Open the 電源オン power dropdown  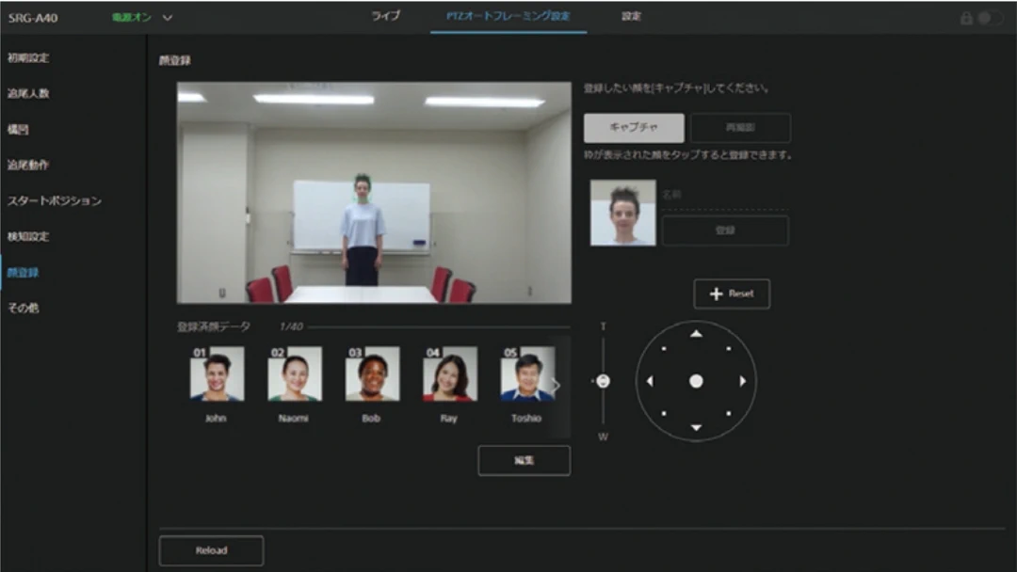tap(168, 18)
